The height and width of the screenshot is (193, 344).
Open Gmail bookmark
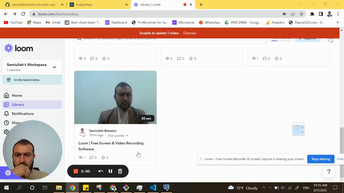coord(53,23)
